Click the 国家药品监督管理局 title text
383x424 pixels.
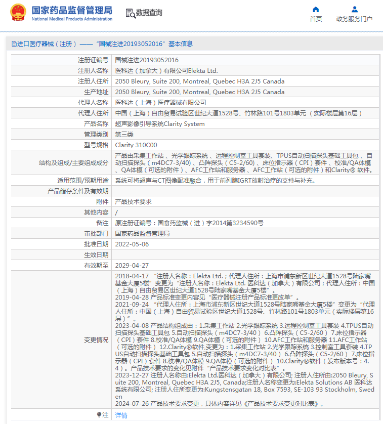[72, 10]
